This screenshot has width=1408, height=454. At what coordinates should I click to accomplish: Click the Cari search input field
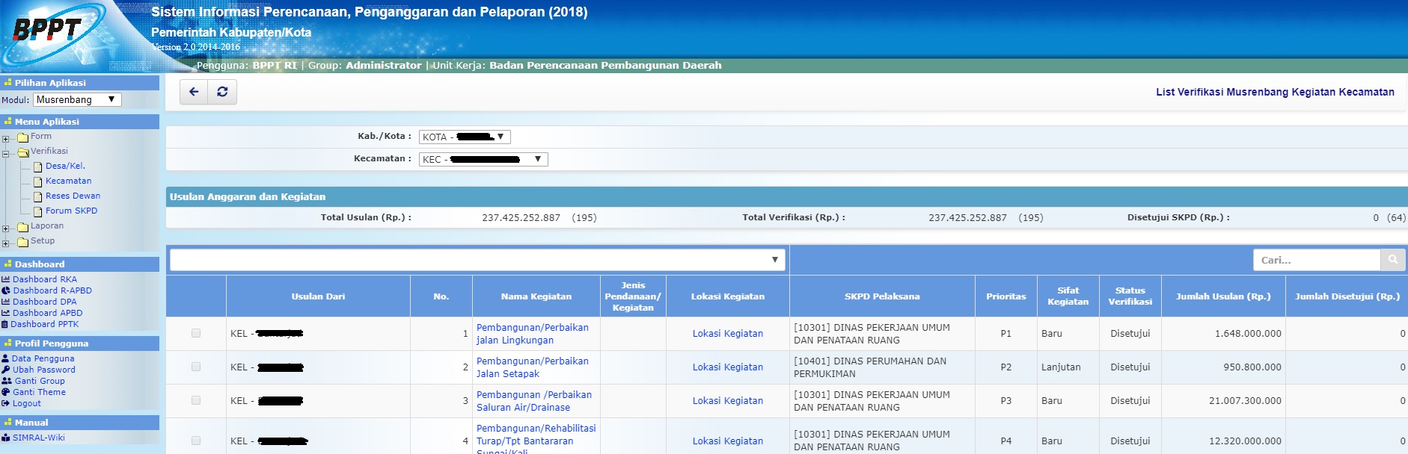(1317, 260)
